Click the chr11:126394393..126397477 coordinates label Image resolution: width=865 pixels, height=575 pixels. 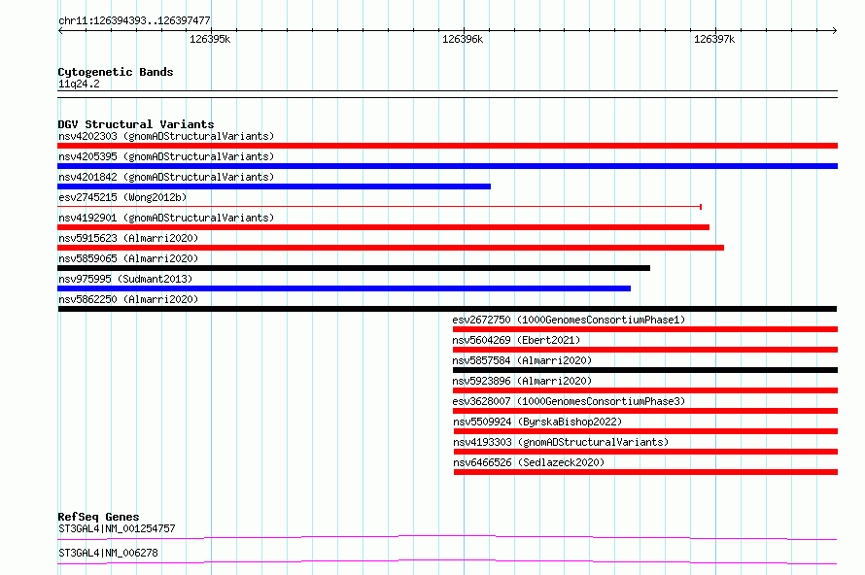134,20
